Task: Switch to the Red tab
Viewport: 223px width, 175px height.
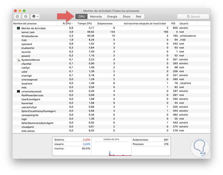Action: [x=139, y=17]
